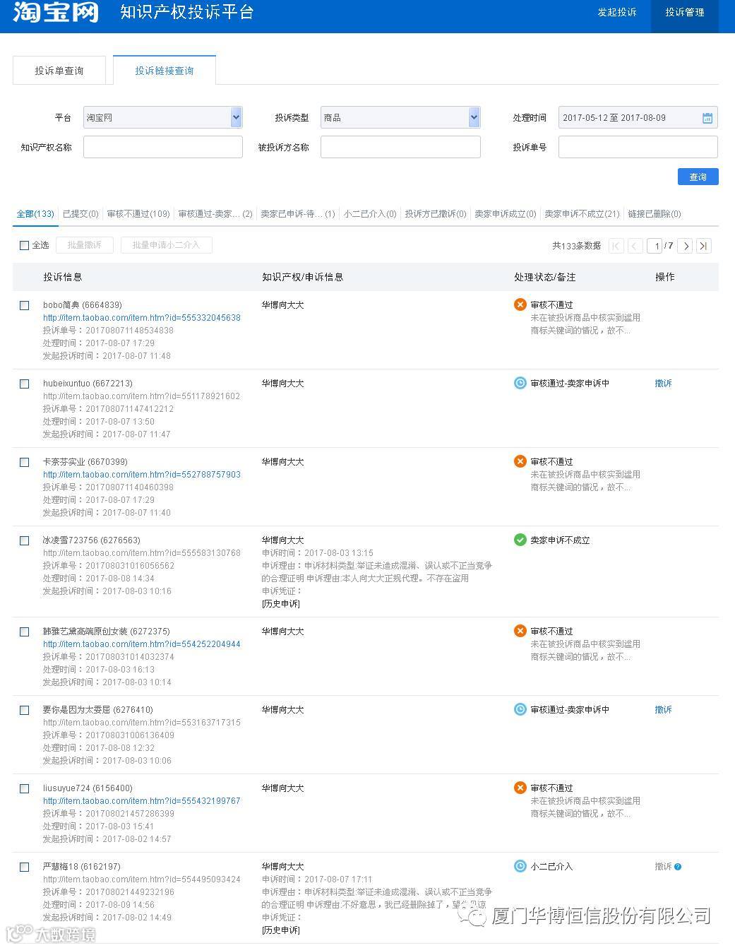Open item link id=553163717315
This screenshot has height=948, width=735.
click(x=141, y=723)
